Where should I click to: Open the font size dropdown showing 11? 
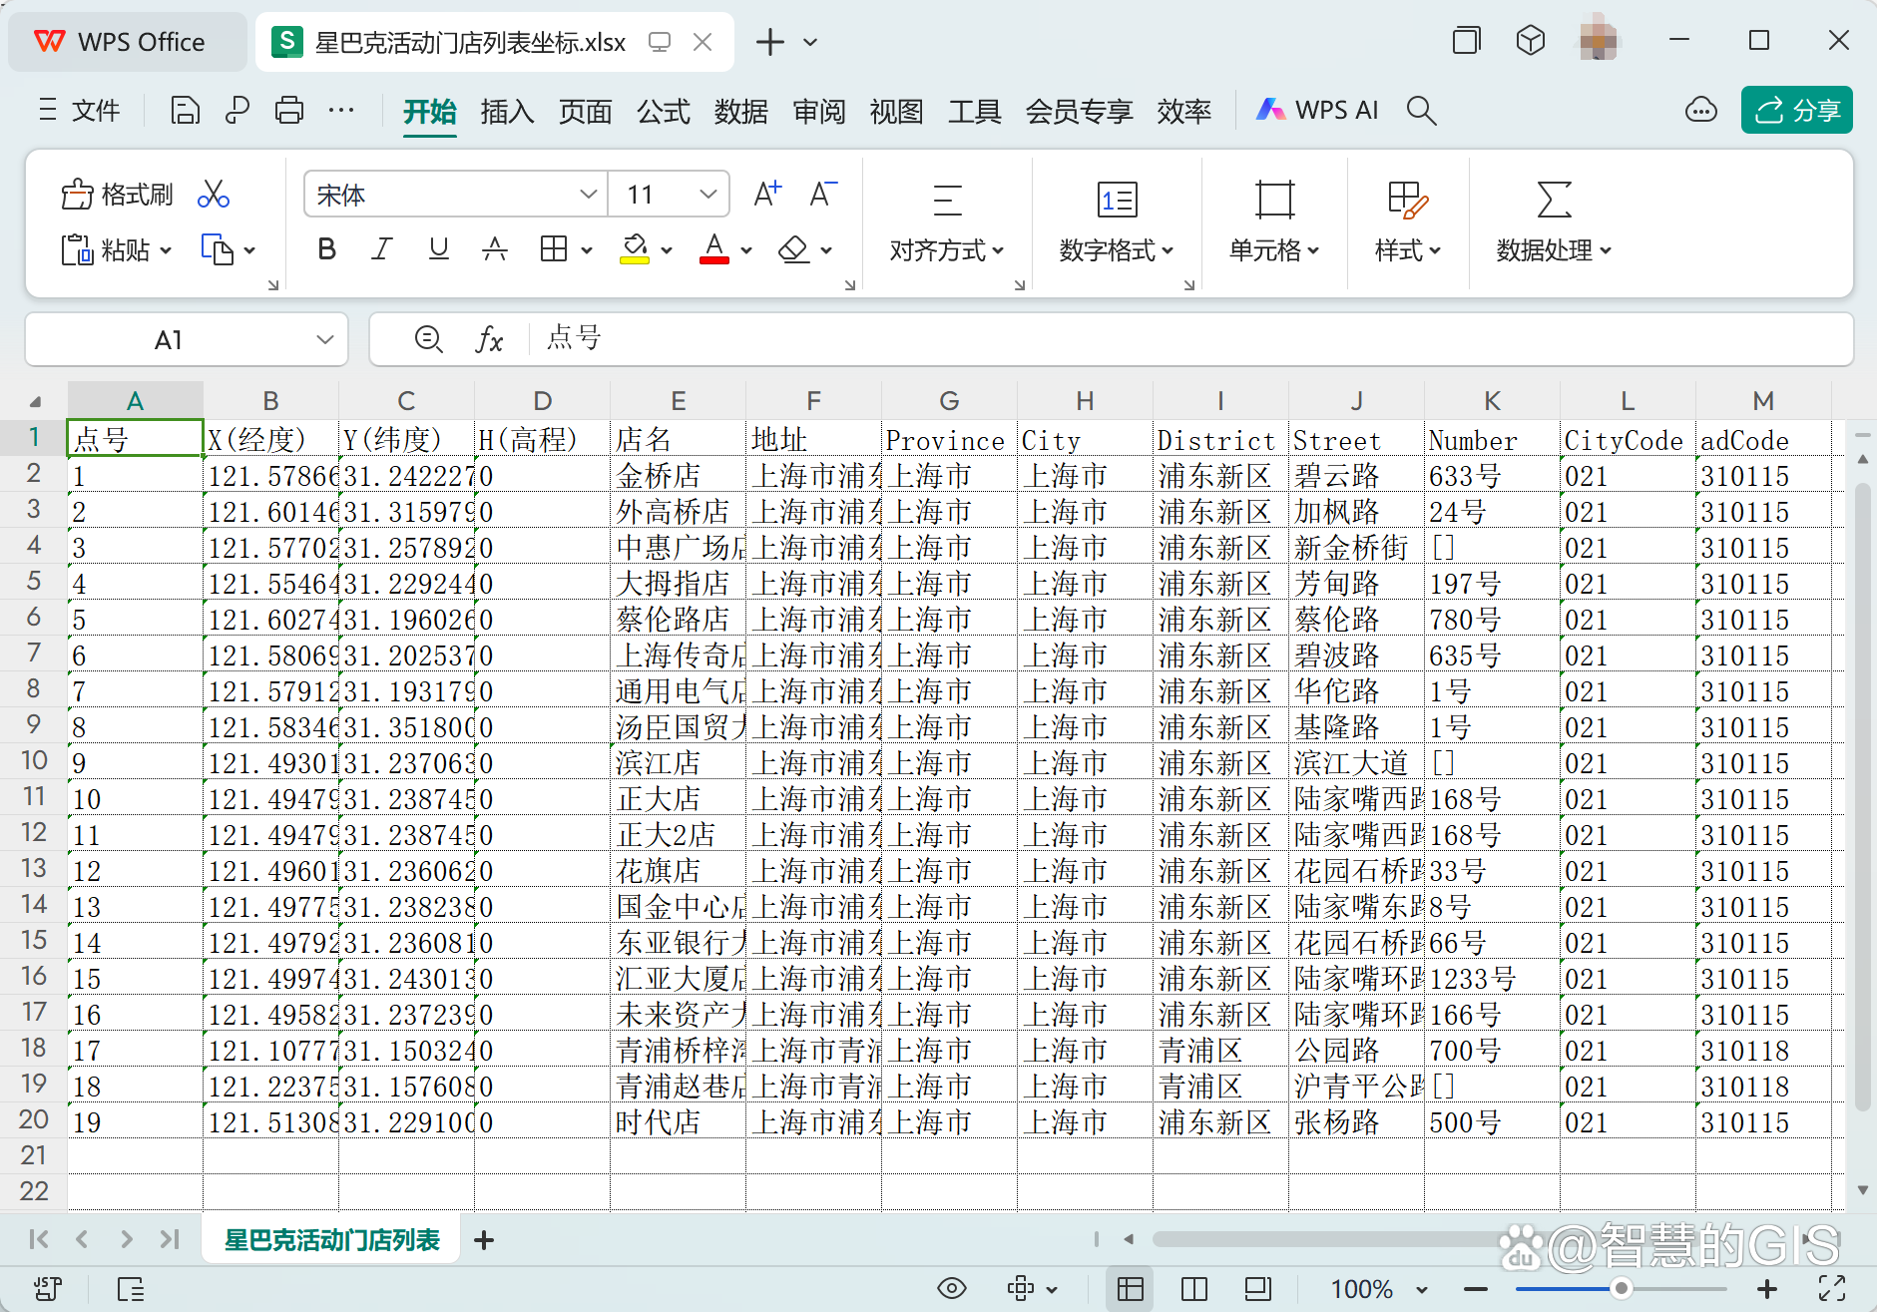pos(708,195)
